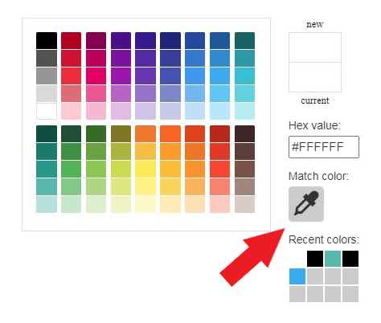Select the dark brown palette swatch
Image resolution: width=381 pixels, height=323 pixels.
[x=244, y=134]
